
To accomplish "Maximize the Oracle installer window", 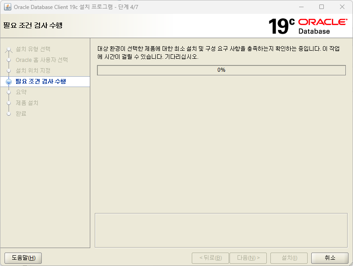I will (322, 7).
